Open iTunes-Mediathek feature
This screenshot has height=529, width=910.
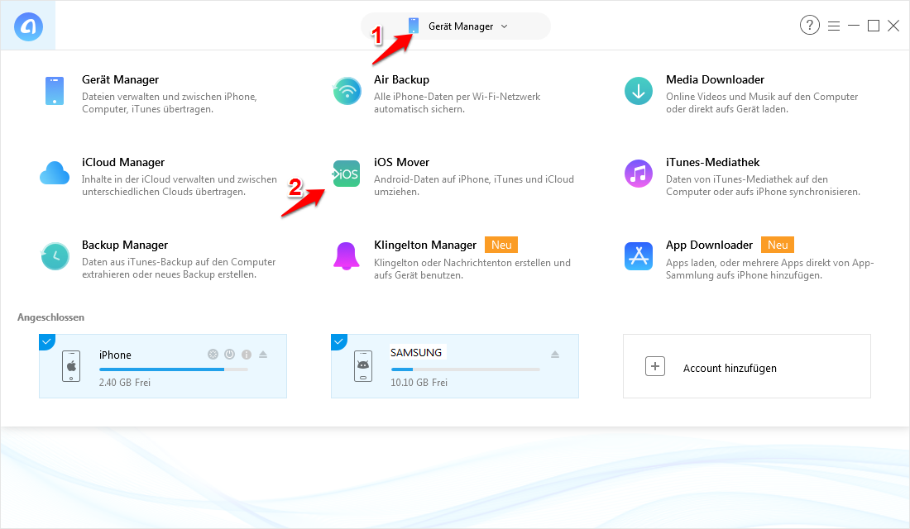pos(712,162)
